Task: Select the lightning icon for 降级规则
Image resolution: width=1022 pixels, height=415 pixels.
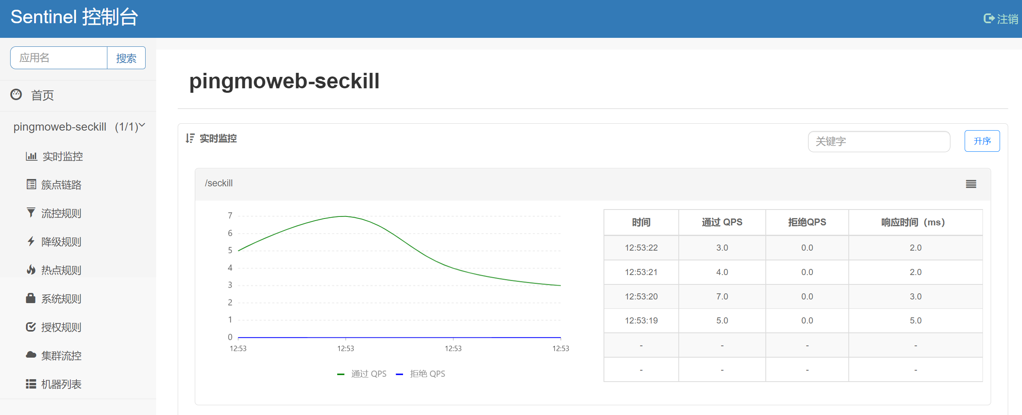Action: (x=32, y=242)
